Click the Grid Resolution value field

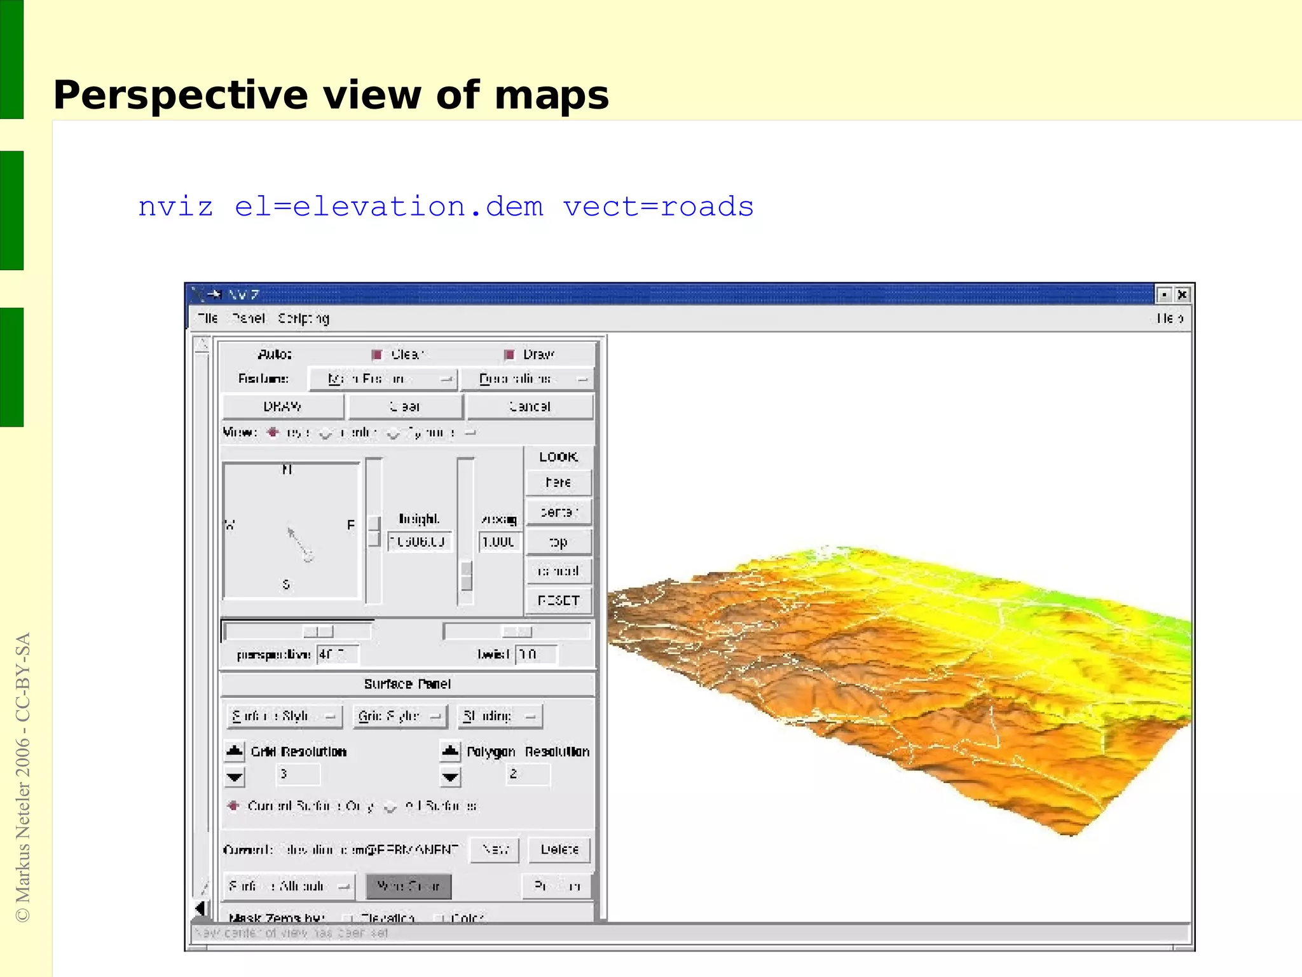click(298, 774)
